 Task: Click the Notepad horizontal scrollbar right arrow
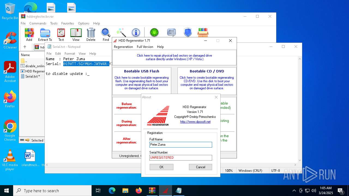[x=296, y=165]
